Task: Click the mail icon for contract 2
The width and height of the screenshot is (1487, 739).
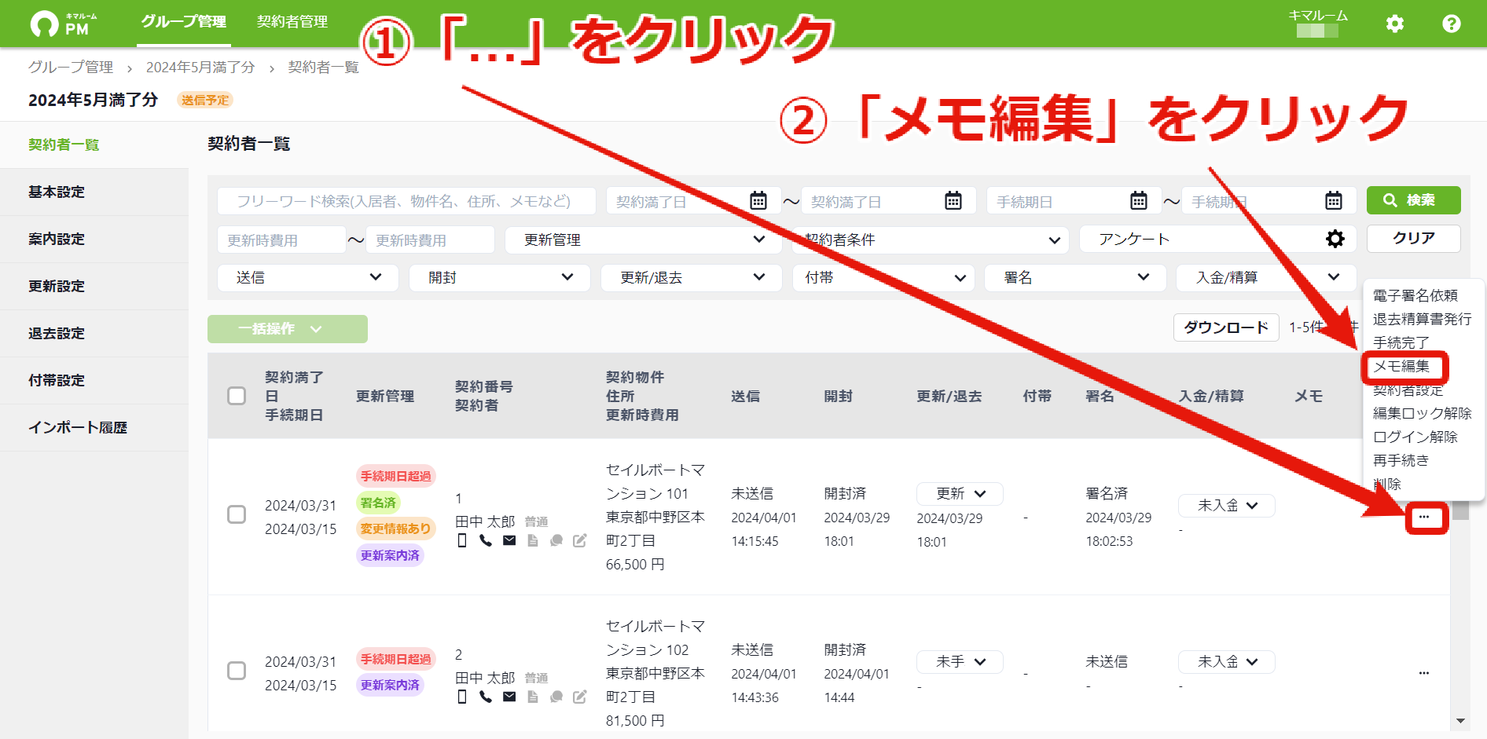Action: click(509, 697)
